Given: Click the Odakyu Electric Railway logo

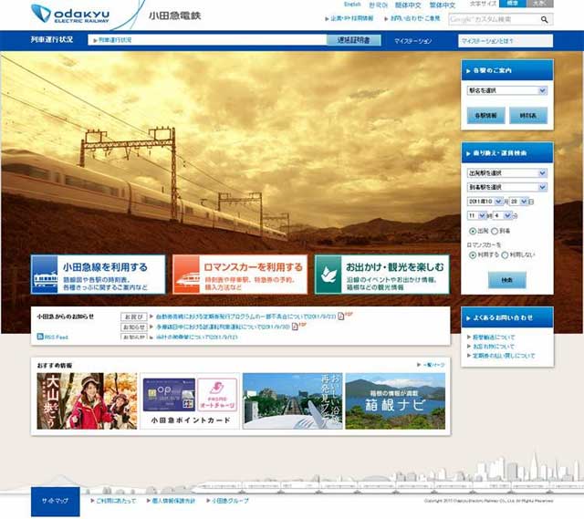Looking at the screenshot, I should pyautogui.click(x=68, y=14).
